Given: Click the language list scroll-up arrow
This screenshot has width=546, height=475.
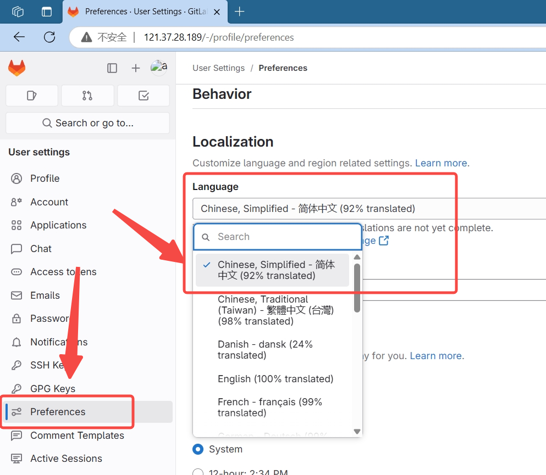Looking at the screenshot, I should click(357, 258).
